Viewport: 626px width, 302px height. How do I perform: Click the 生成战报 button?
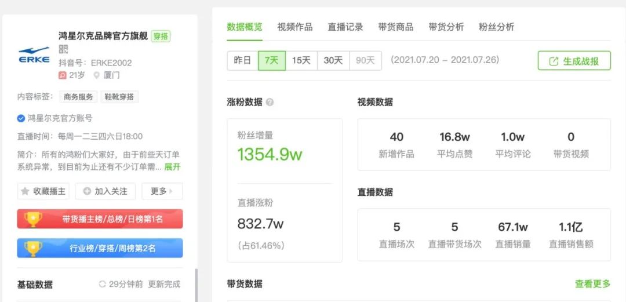coord(574,61)
